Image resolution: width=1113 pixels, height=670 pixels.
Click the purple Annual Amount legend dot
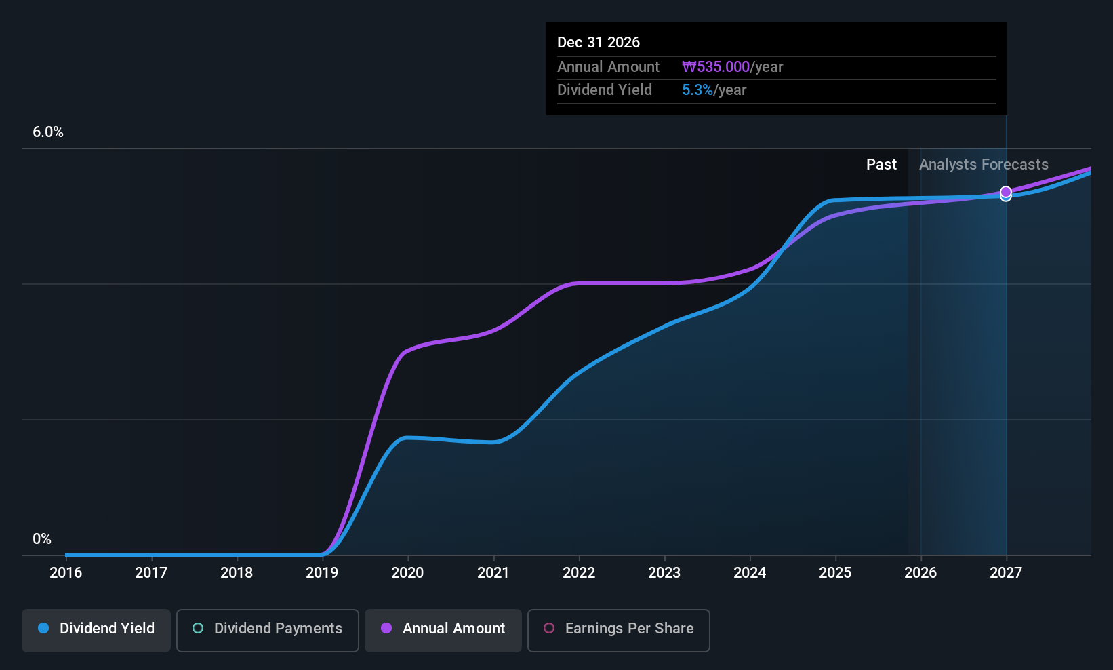point(386,628)
